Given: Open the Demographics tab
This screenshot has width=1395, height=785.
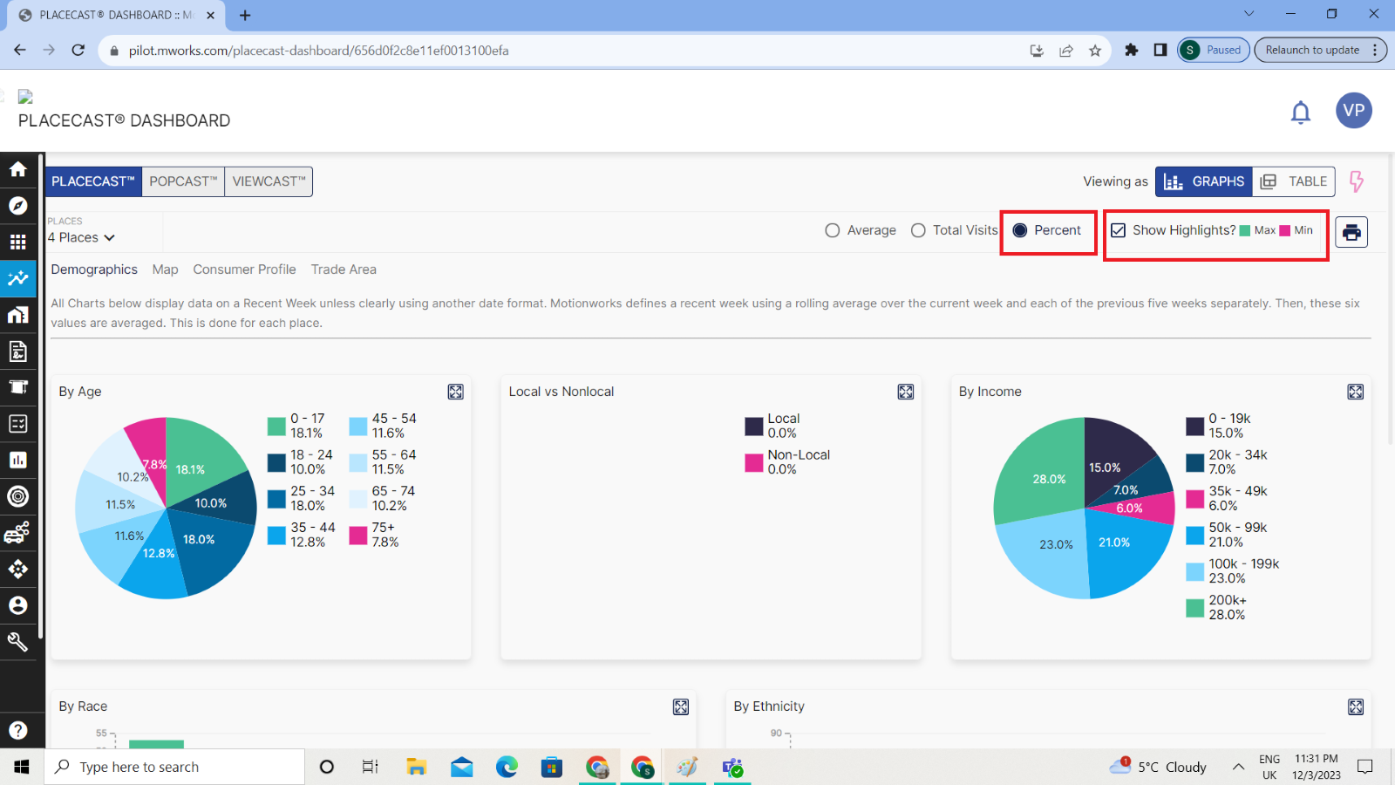Looking at the screenshot, I should pyautogui.click(x=94, y=270).
